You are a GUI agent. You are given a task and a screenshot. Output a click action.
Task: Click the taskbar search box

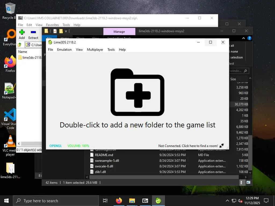click(x=56, y=201)
